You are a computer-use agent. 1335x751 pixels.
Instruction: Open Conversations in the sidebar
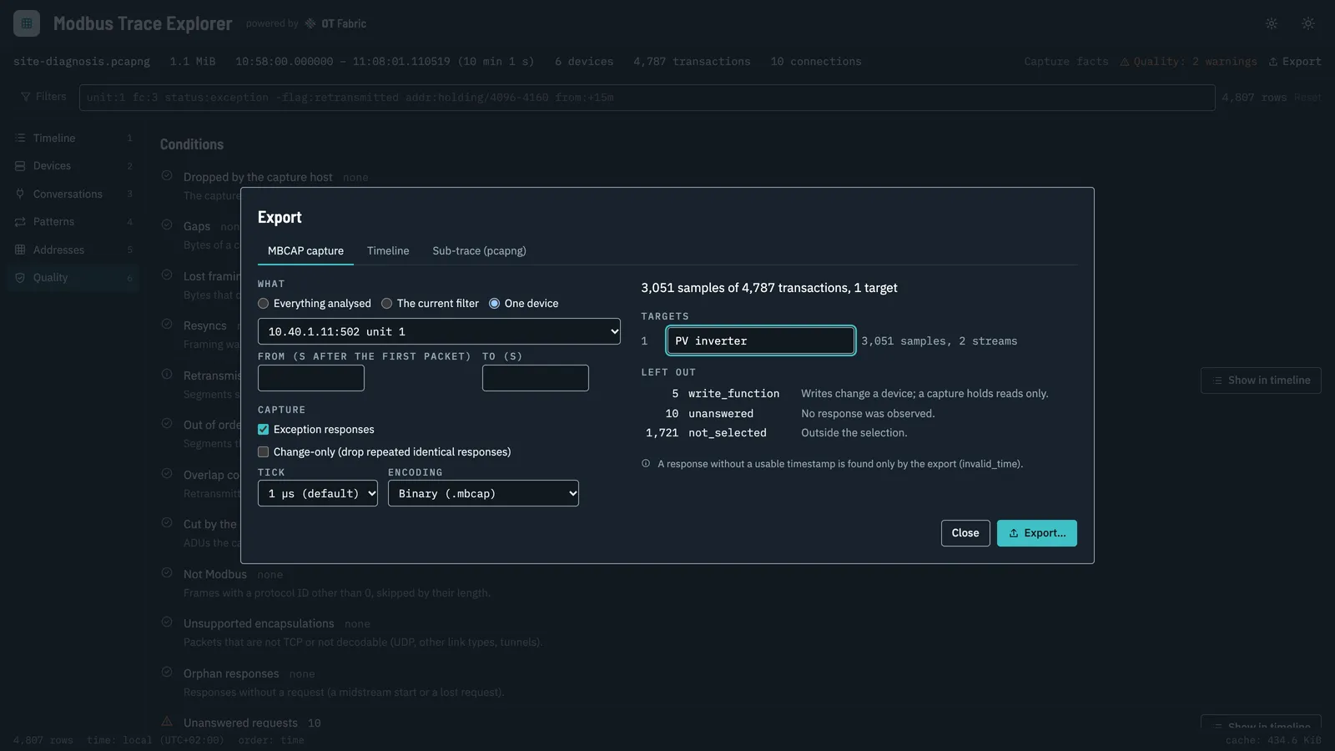pos(73,194)
